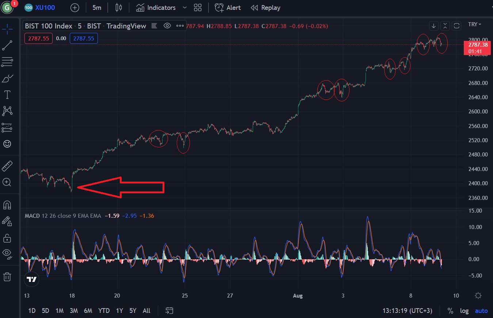Toggle percent scale mode
This screenshot has height=318, width=493.
click(450, 311)
